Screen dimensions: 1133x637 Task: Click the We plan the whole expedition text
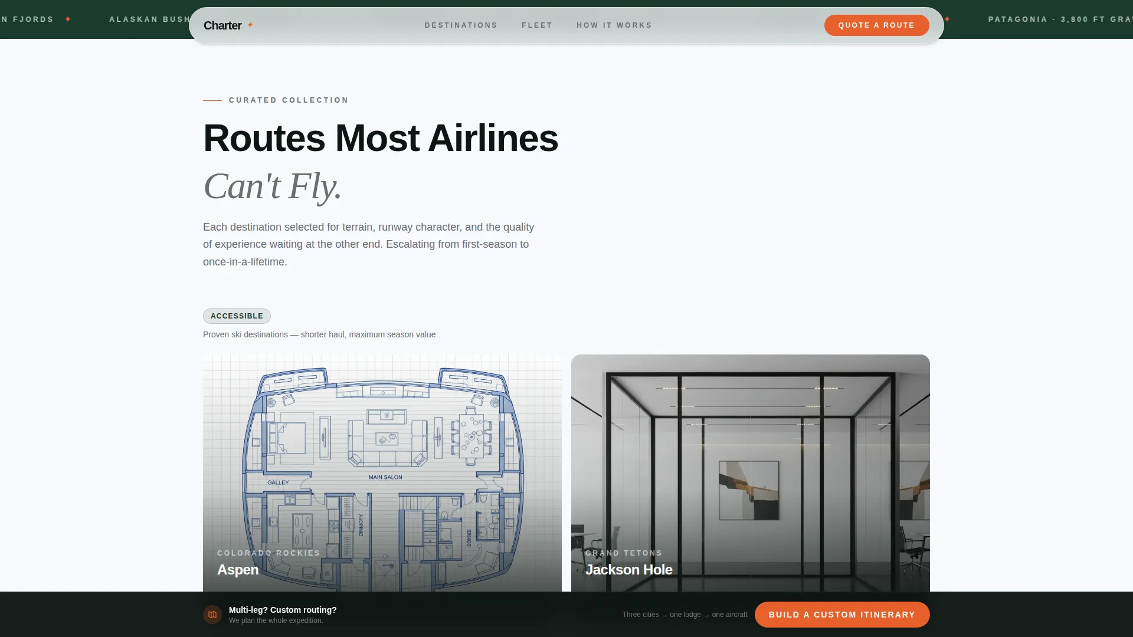tap(276, 620)
